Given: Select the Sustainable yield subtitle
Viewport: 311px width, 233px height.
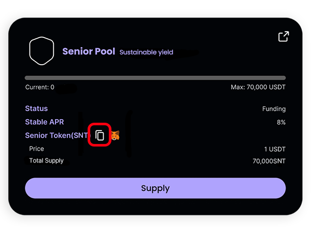Looking at the screenshot, I should tap(146, 52).
